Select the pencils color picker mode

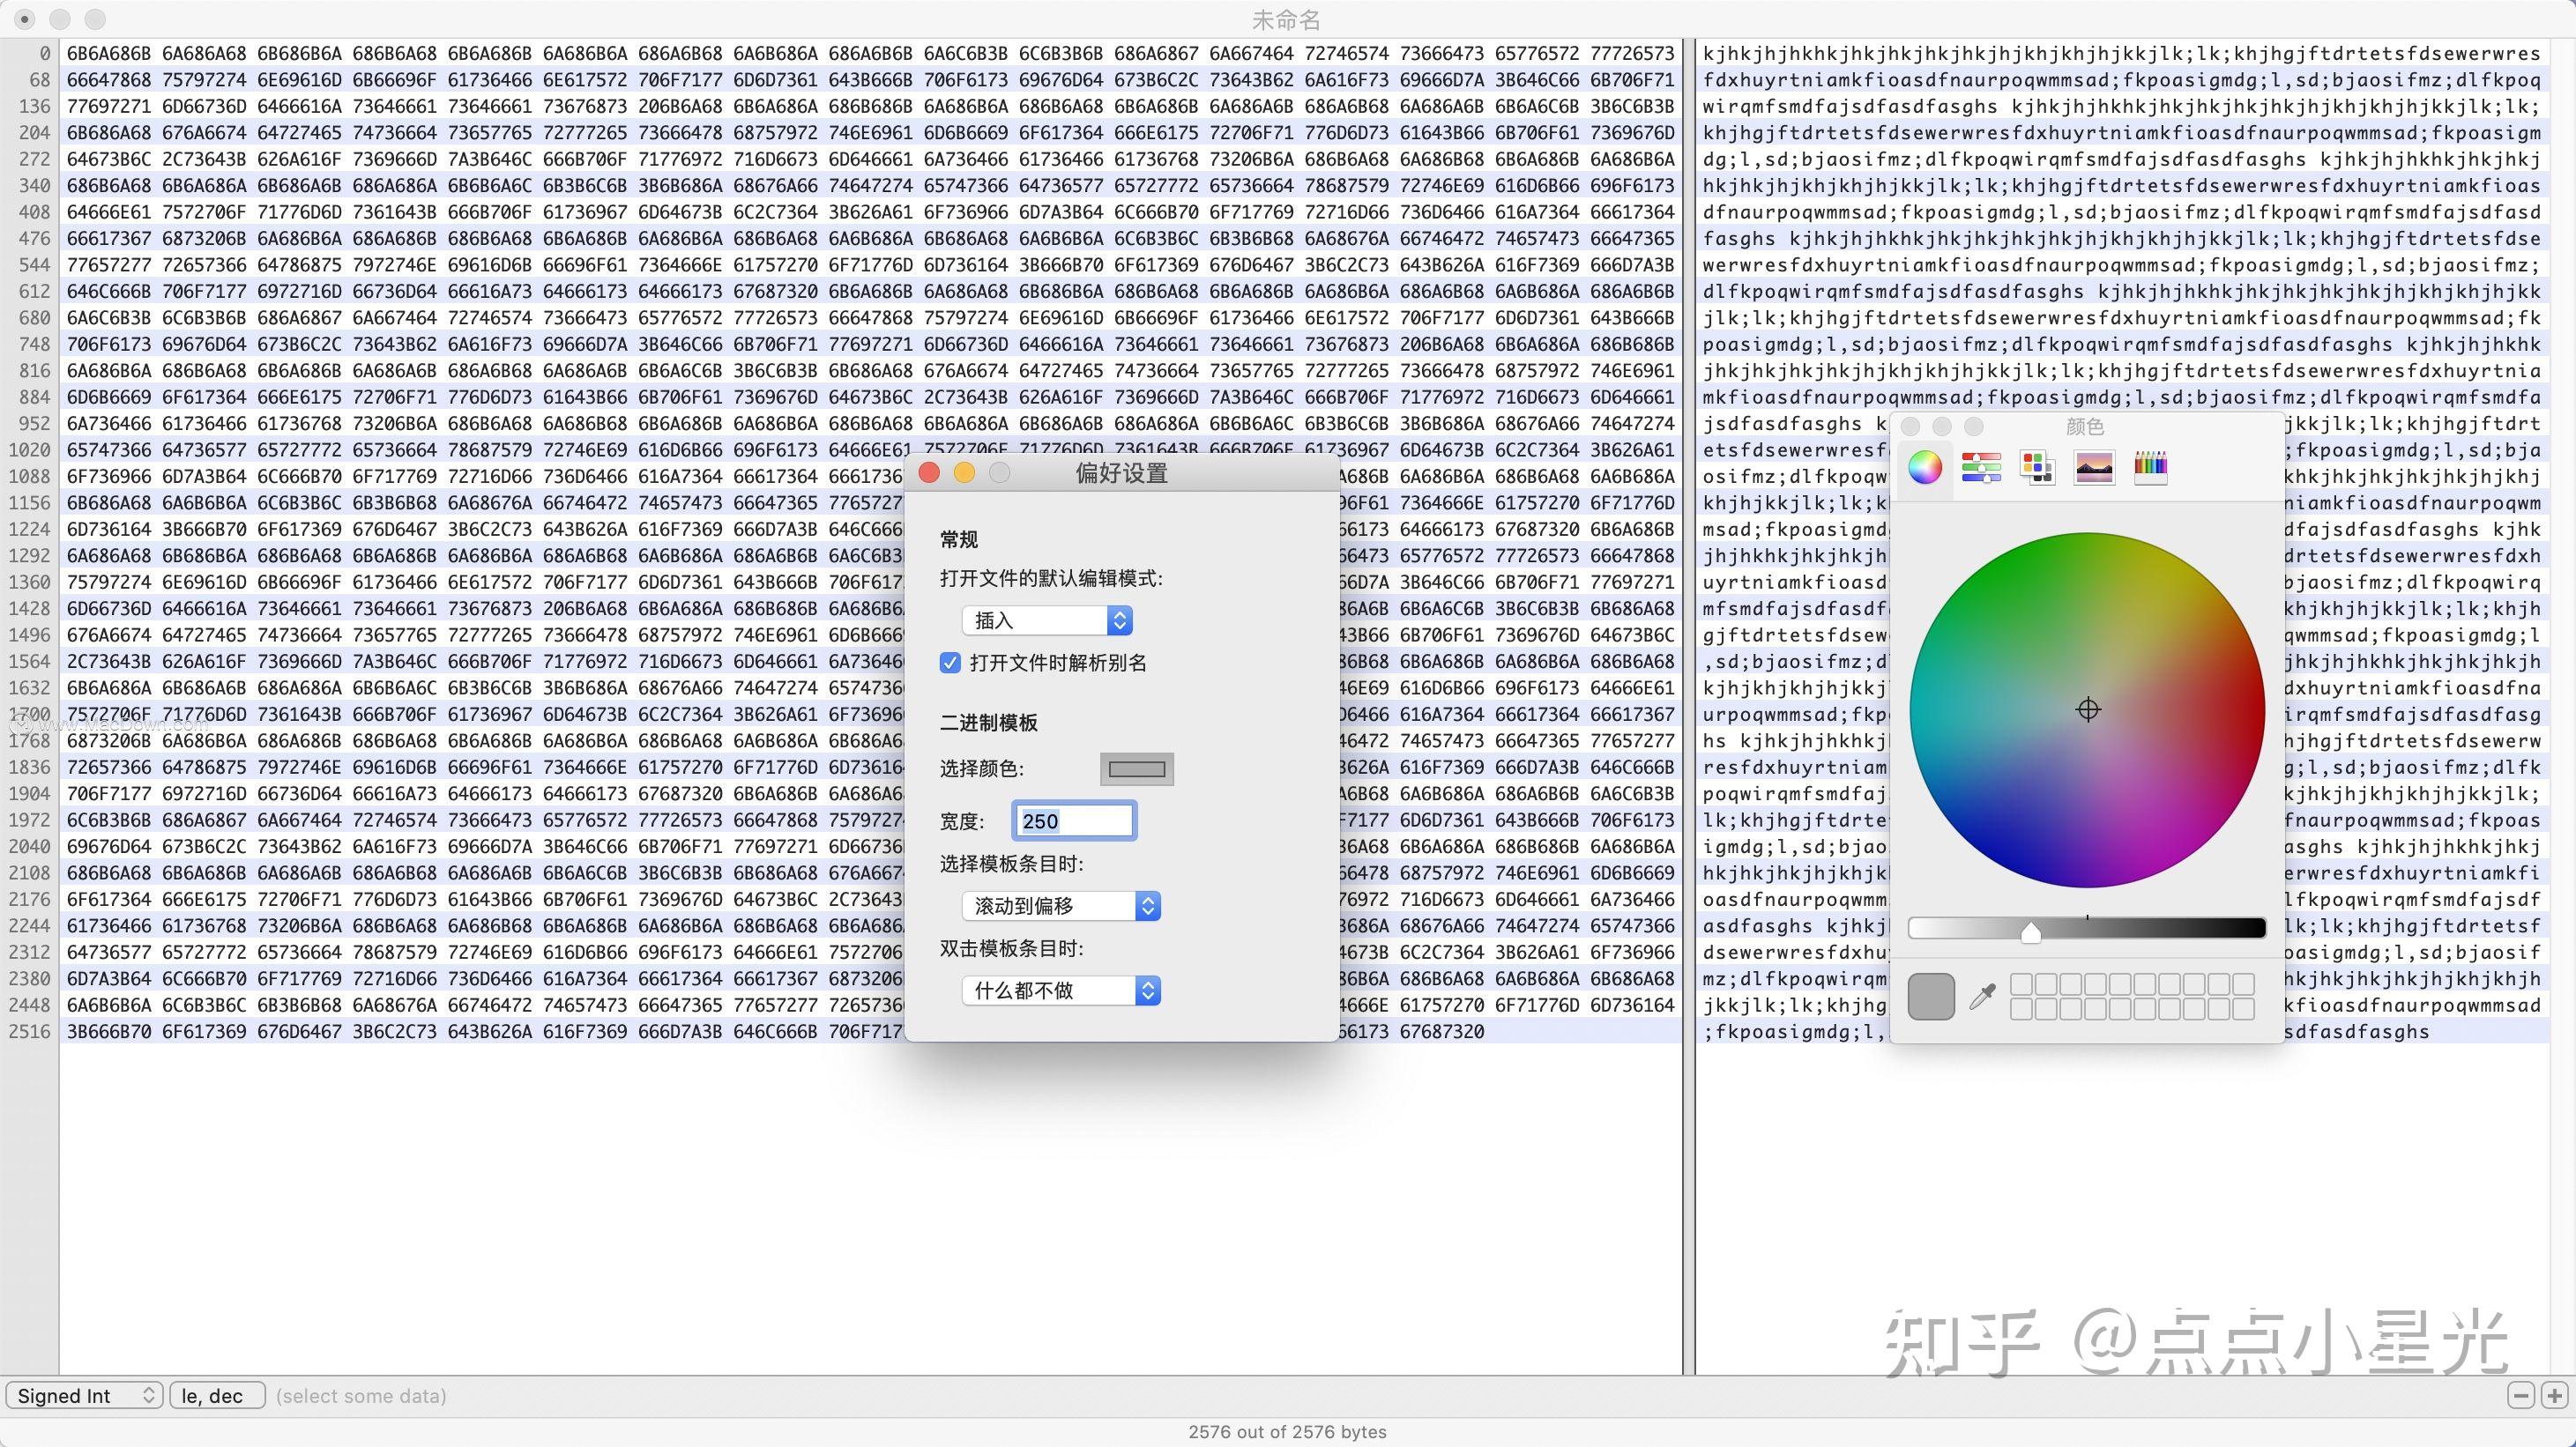[2151, 467]
